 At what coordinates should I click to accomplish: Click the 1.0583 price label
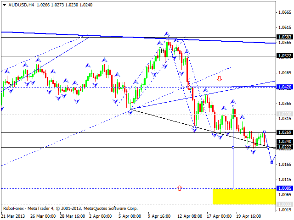(x=283, y=37)
